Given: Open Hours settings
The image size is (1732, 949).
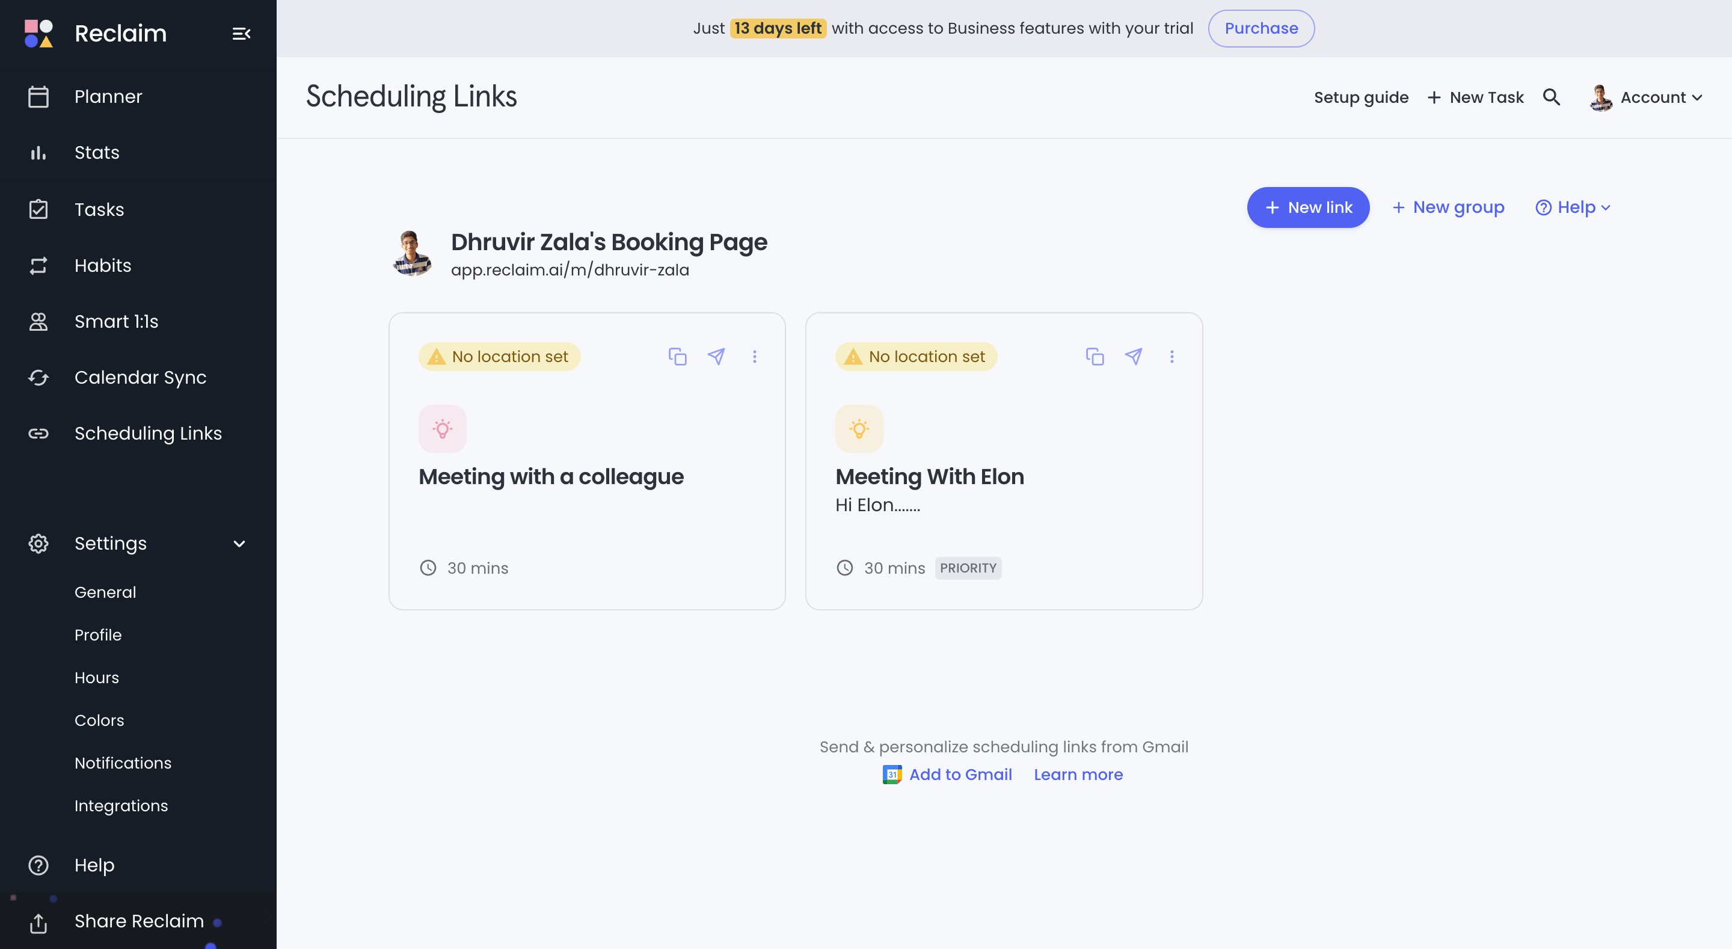Looking at the screenshot, I should point(97,678).
